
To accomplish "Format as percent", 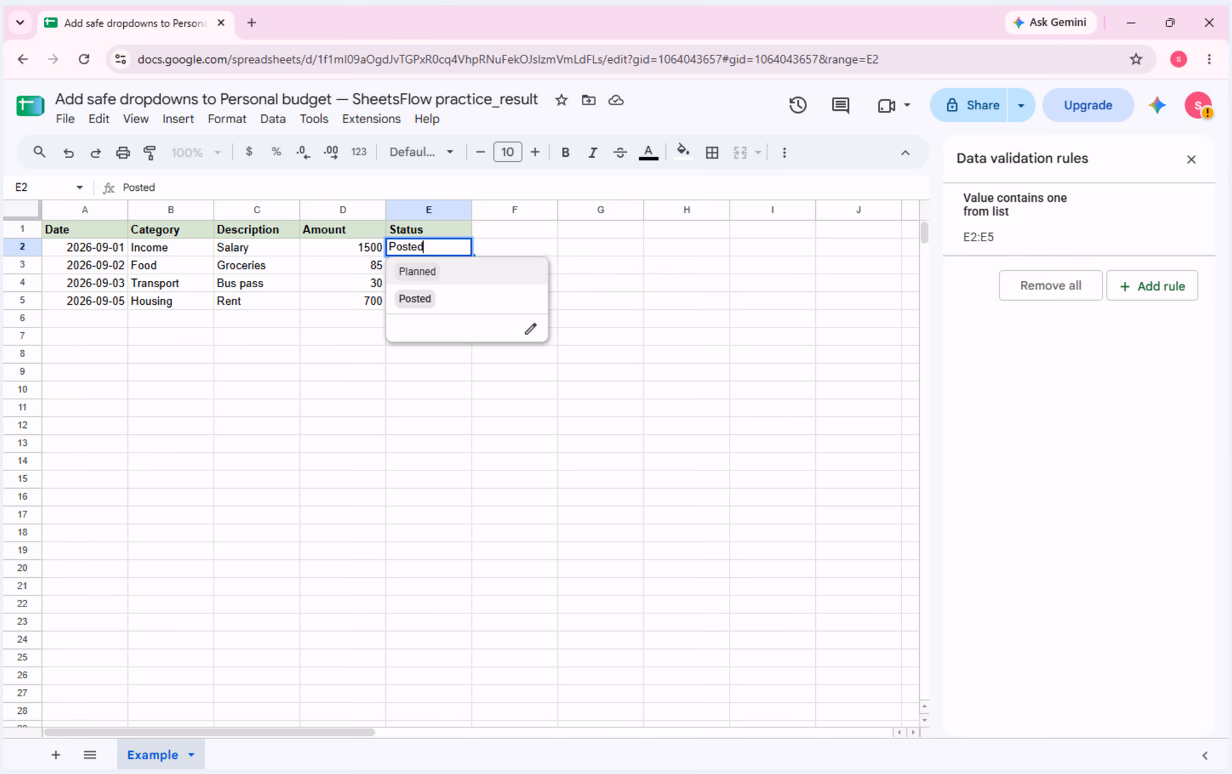I will coord(276,152).
